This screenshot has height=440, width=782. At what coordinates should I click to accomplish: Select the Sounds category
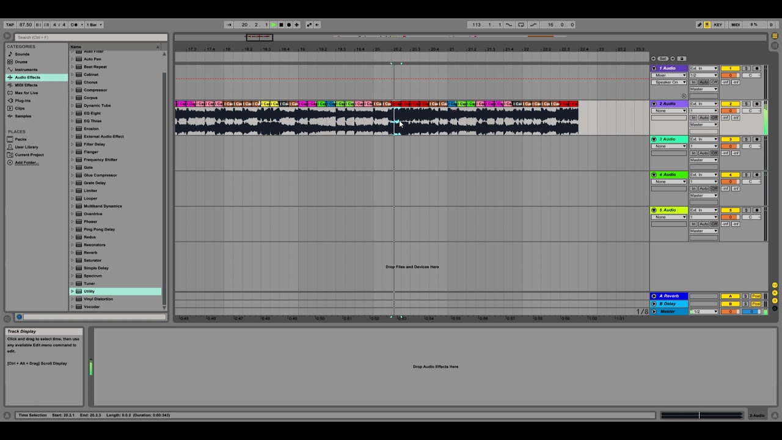(x=22, y=54)
